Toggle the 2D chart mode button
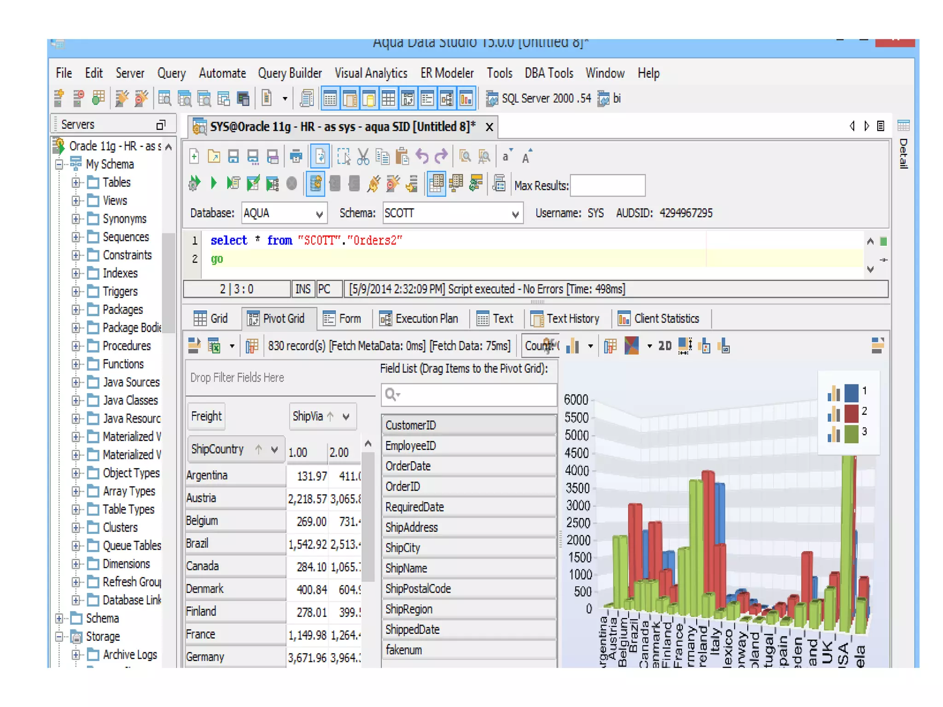This screenshot has height=707, width=943. (x=664, y=346)
